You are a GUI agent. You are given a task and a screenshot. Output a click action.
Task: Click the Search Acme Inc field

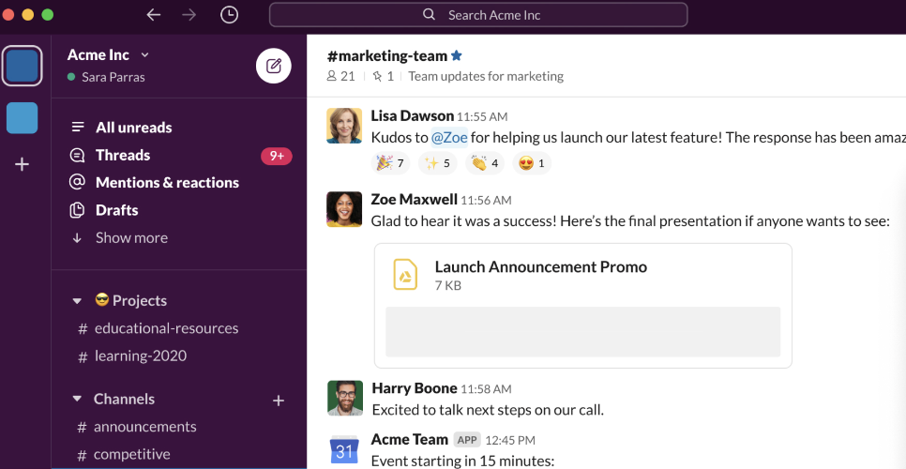click(478, 15)
